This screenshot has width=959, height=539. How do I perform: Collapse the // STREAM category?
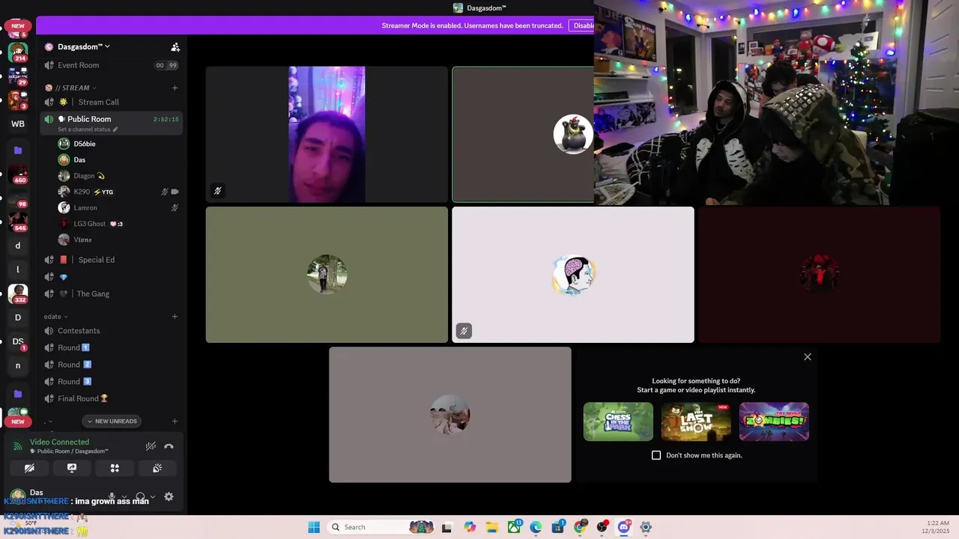(71, 88)
